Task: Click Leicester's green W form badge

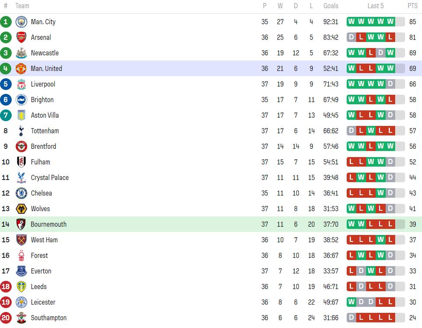Action: tap(351, 302)
